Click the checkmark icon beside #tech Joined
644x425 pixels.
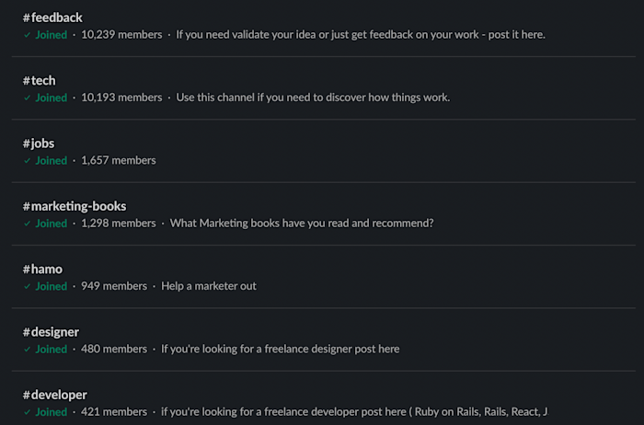[x=28, y=98]
